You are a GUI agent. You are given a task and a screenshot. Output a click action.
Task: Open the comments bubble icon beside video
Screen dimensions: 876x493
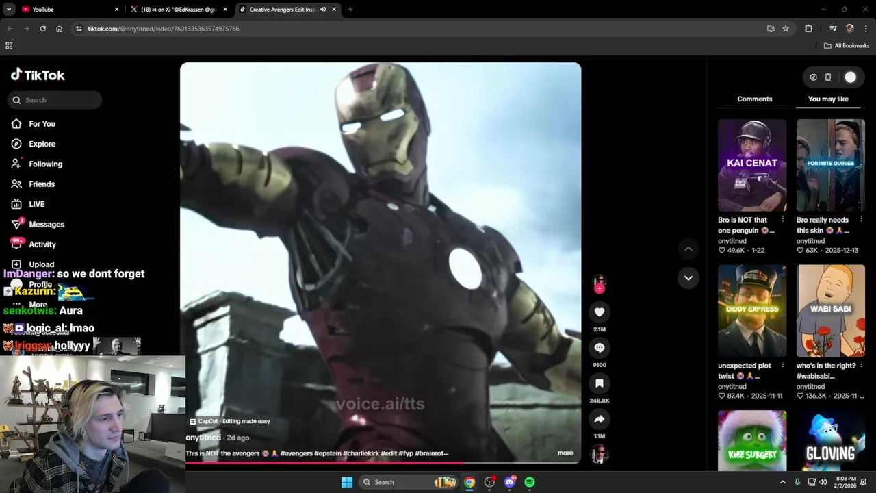(x=599, y=348)
